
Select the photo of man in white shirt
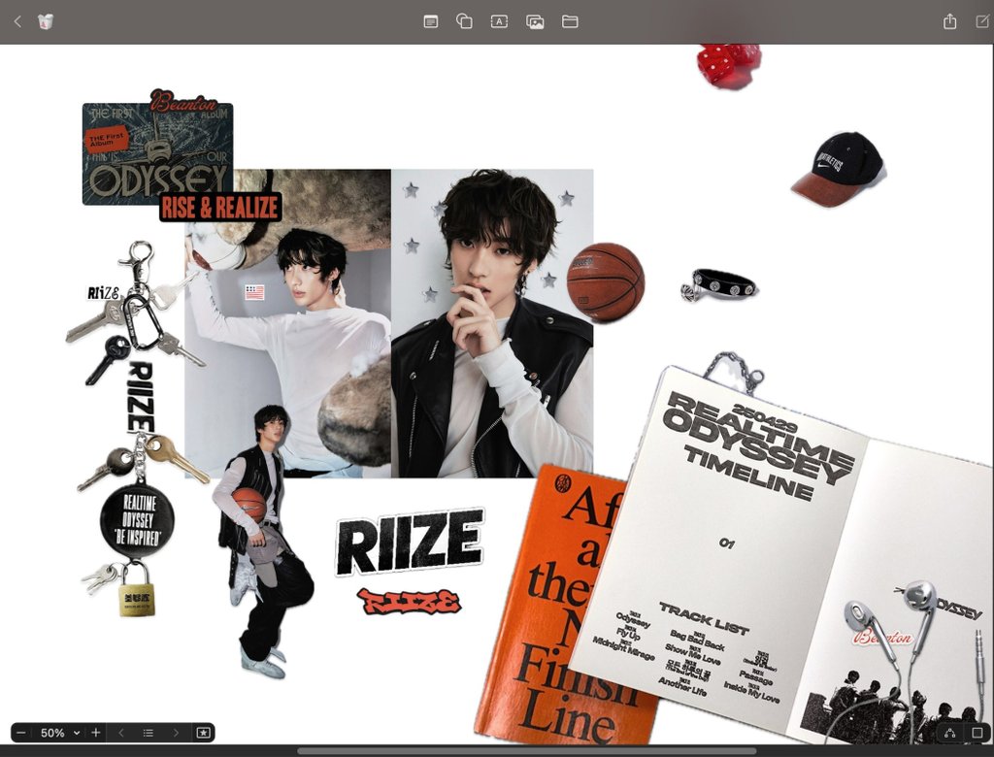[x=287, y=323]
